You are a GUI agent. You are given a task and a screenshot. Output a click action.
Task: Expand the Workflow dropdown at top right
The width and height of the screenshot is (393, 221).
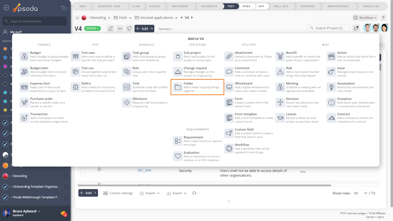click(x=365, y=18)
